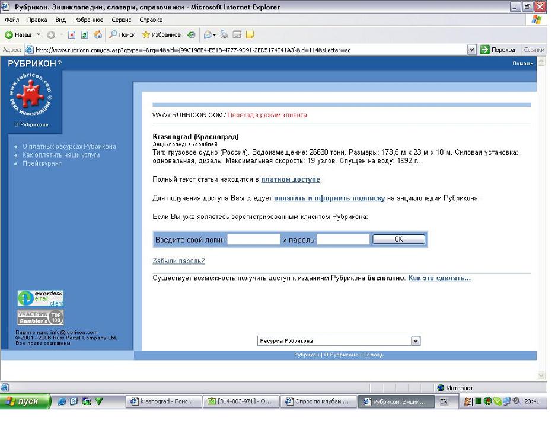The height and width of the screenshot is (421, 558).
Task: Print the page with the printer icon
Action: point(224,34)
